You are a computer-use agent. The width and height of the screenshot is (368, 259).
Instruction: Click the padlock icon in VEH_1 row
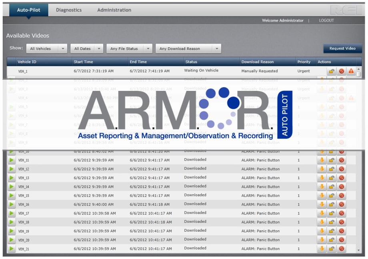click(x=332, y=71)
